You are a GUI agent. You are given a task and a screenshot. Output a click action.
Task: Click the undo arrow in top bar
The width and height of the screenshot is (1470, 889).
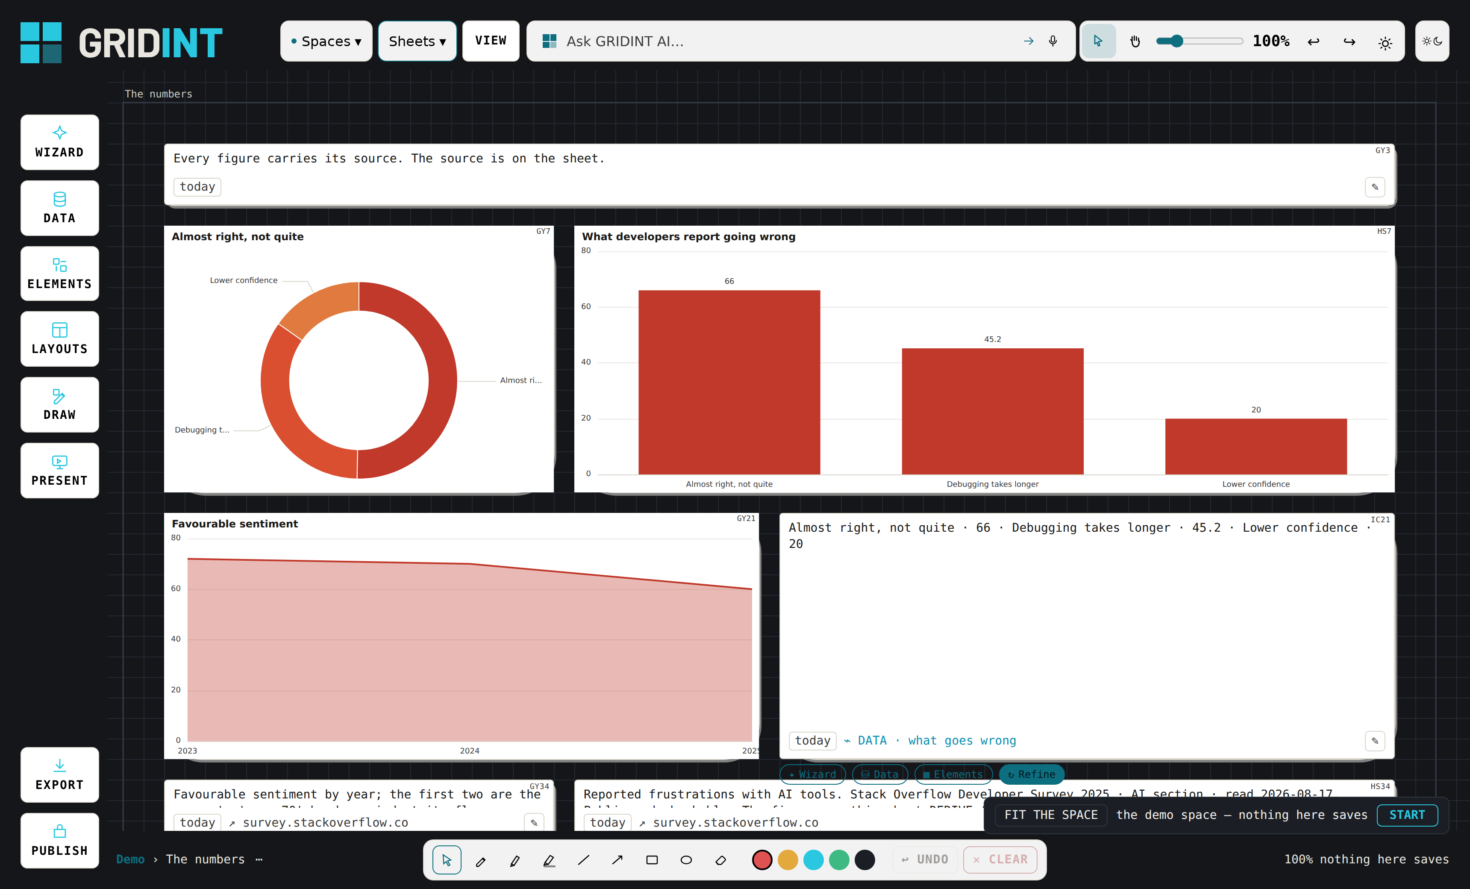click(1314, 41)
